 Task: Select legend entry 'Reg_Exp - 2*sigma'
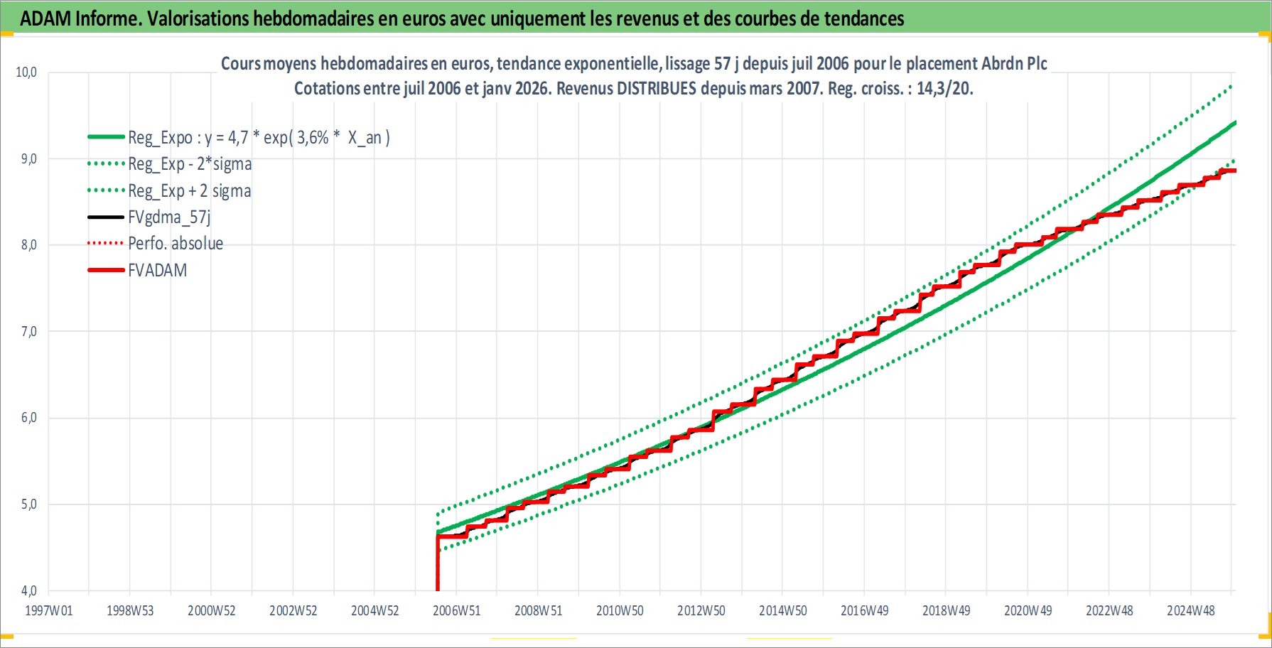click(190, 164)
